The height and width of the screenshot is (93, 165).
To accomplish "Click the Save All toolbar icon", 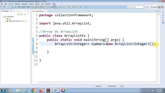I will tap(9, 7).
